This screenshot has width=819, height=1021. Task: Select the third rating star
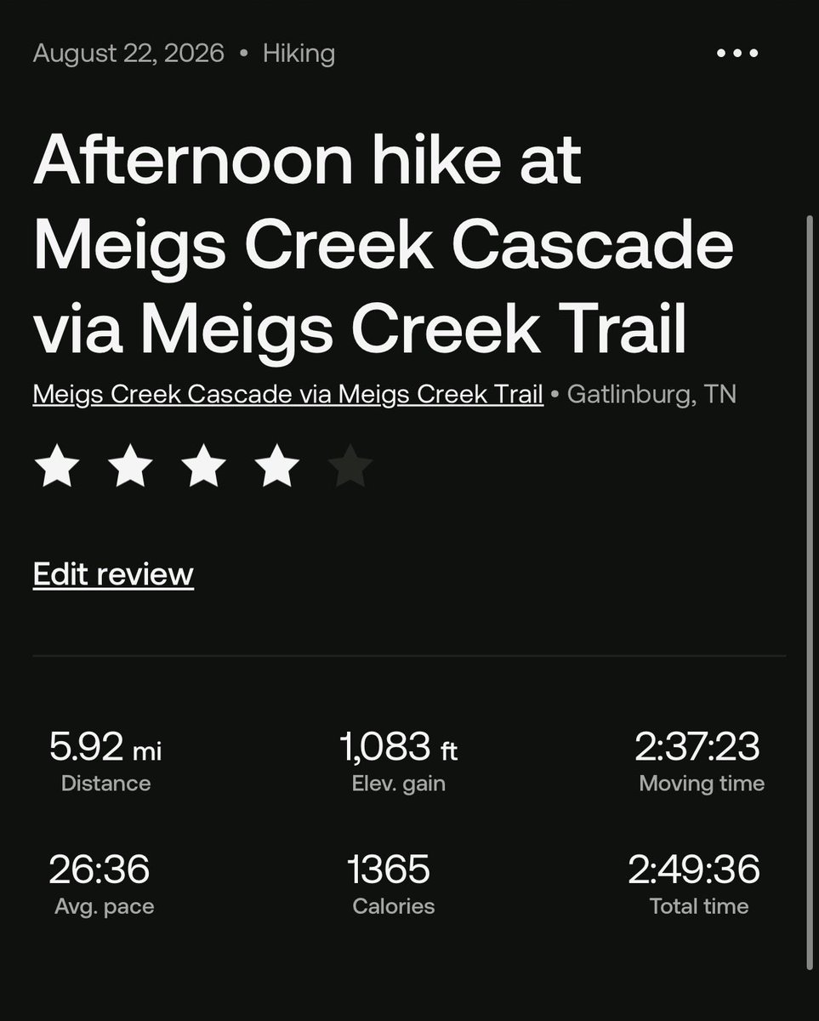204,469
